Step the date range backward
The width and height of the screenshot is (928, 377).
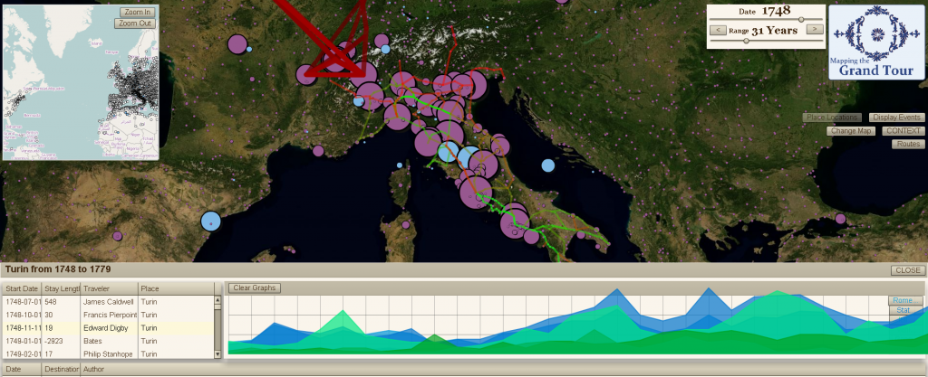click(718, 29)
